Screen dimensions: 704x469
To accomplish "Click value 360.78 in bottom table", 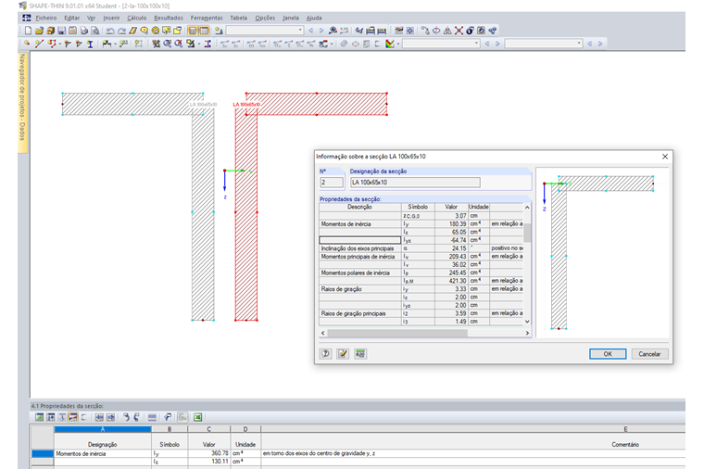I will (x=209, y=453).
